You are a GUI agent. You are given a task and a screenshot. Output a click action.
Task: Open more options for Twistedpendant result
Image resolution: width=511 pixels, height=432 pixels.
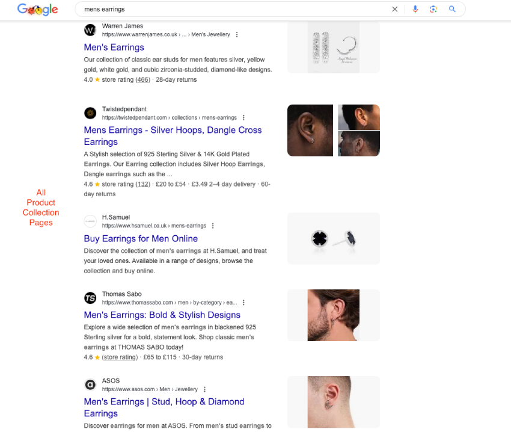tap(243, 117)
